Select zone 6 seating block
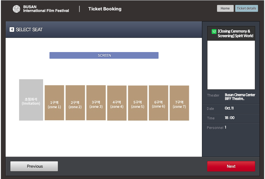 click(x=159, y=103)
